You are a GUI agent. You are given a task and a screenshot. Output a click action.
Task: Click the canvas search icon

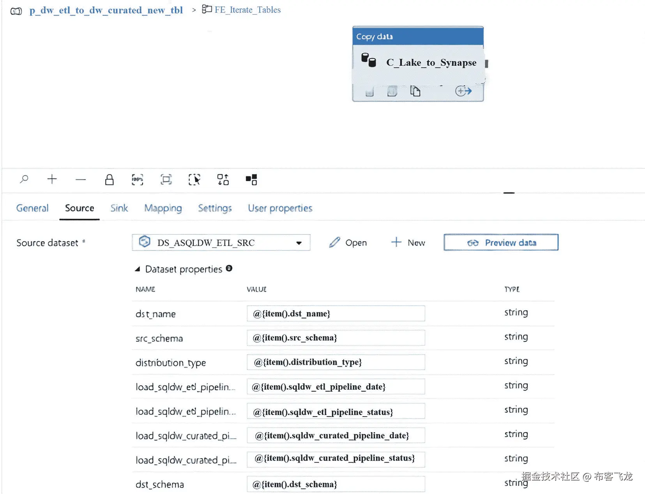tap(24, 179)
